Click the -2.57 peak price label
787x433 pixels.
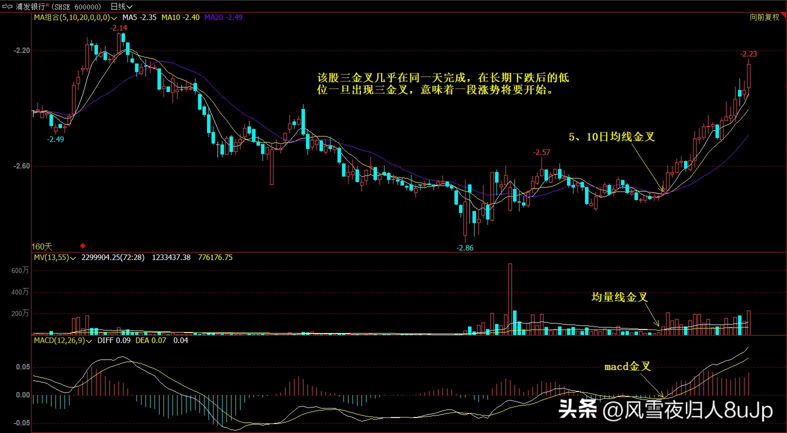[x=541, y=152]
